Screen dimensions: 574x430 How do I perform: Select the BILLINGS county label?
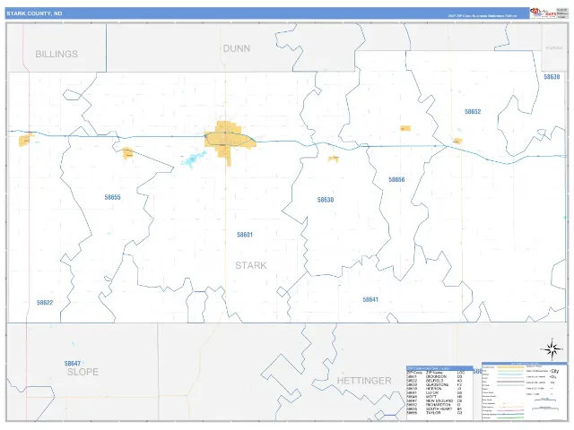pos(57,54)
